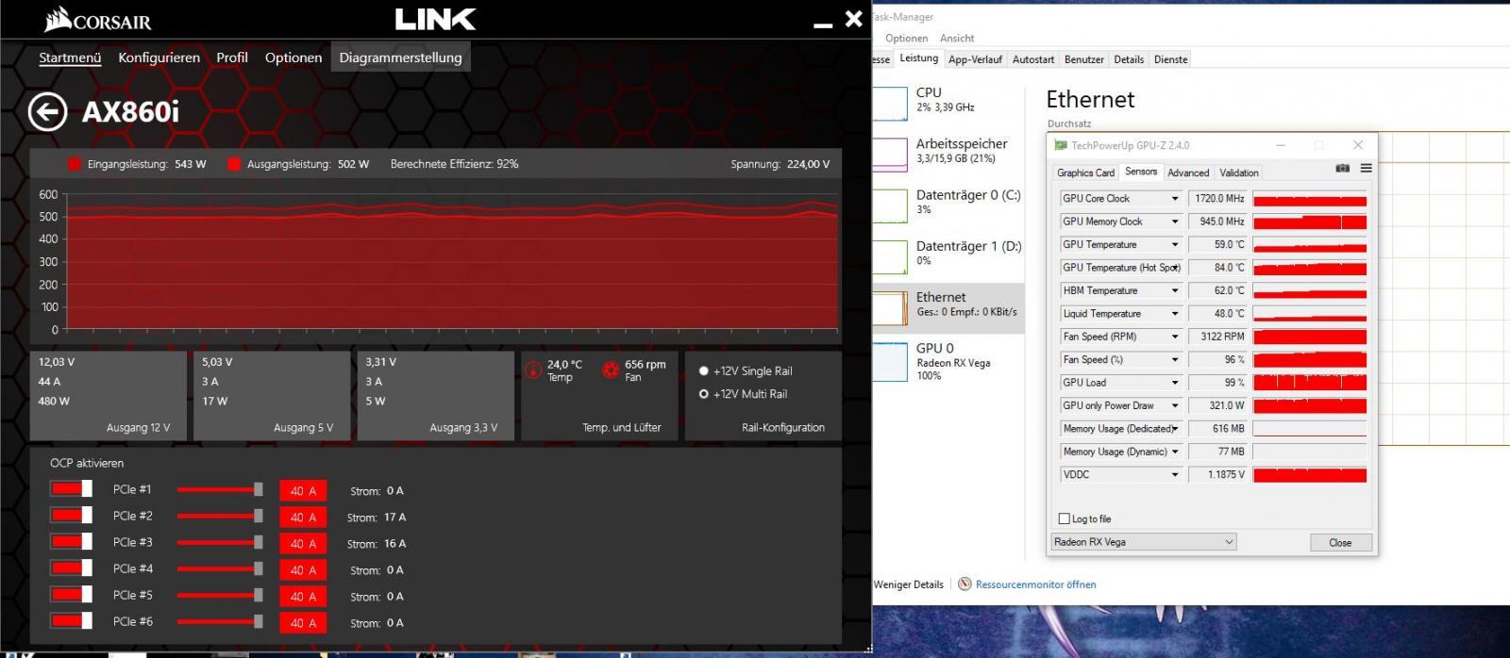Toggle OCP switch for PCIe #4
Image resolution: width=1510 pixels, height=658 pixels.
click(72, 568)
